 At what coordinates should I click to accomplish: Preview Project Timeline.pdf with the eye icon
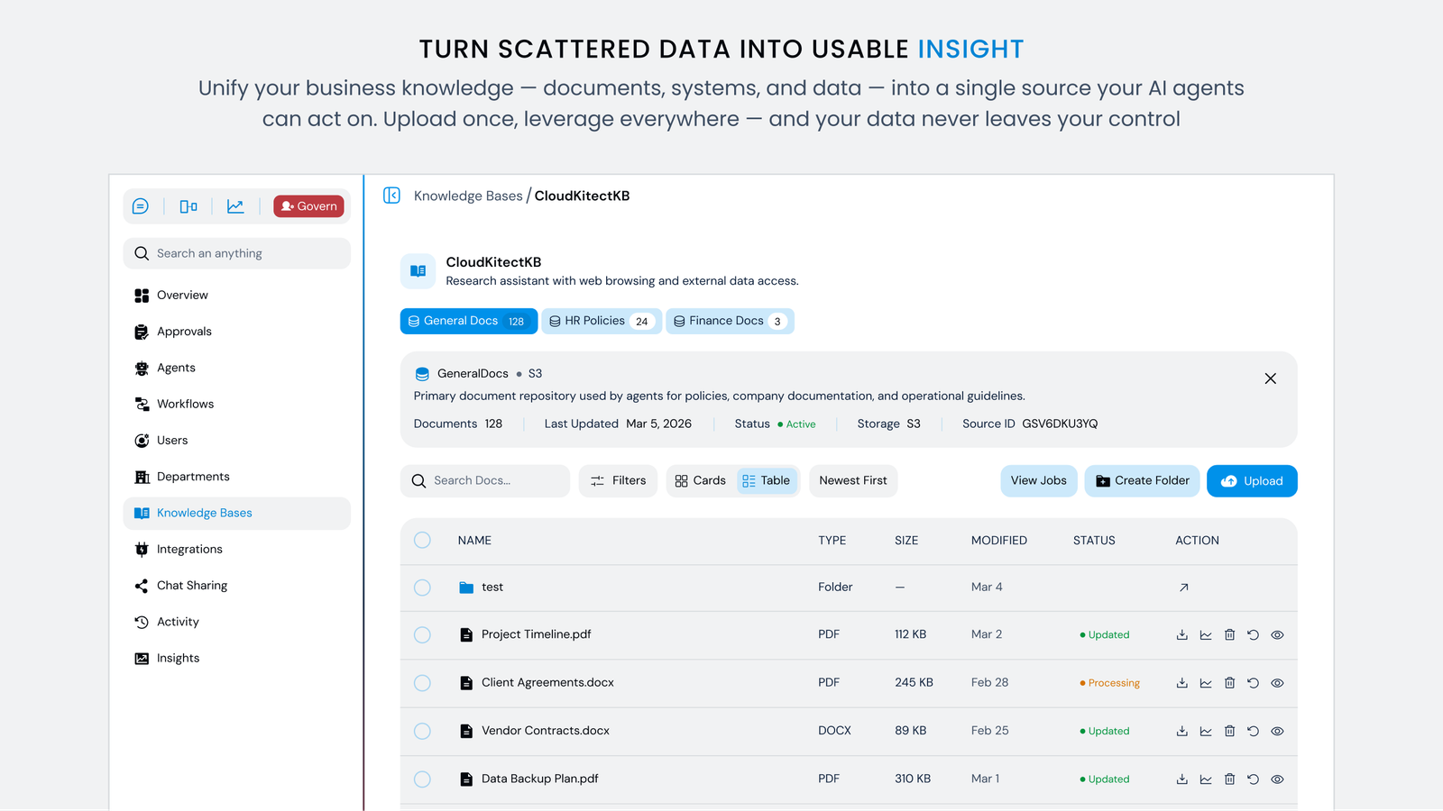[1277, 635]
